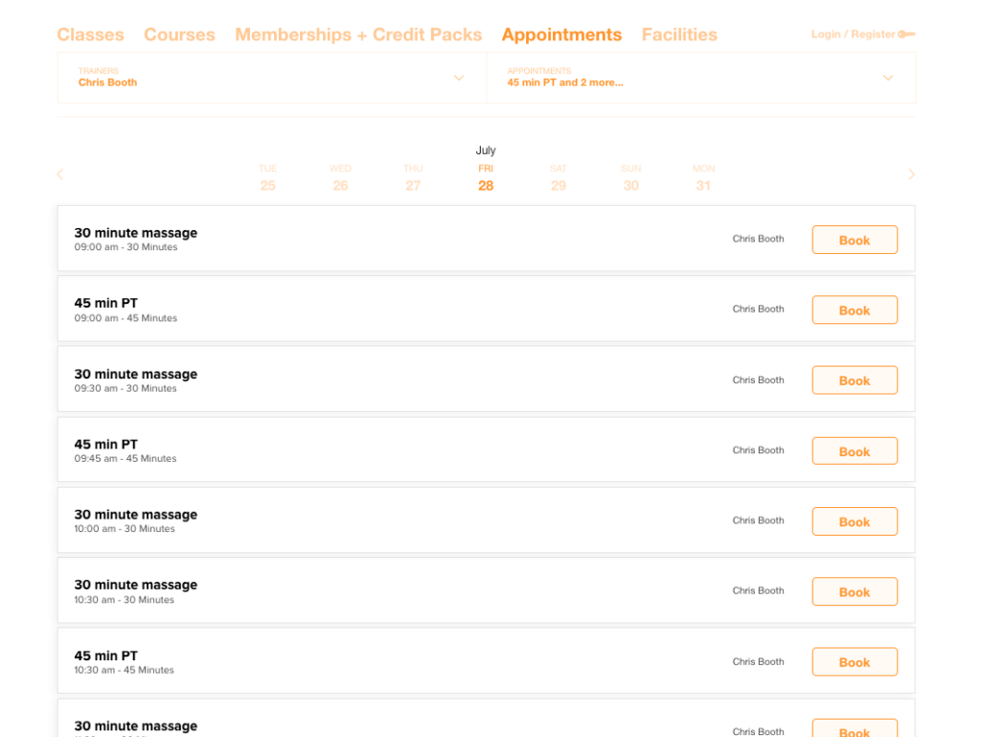Click the next week arrow
This screenshot has height=737, width=981.
point(911,174)
